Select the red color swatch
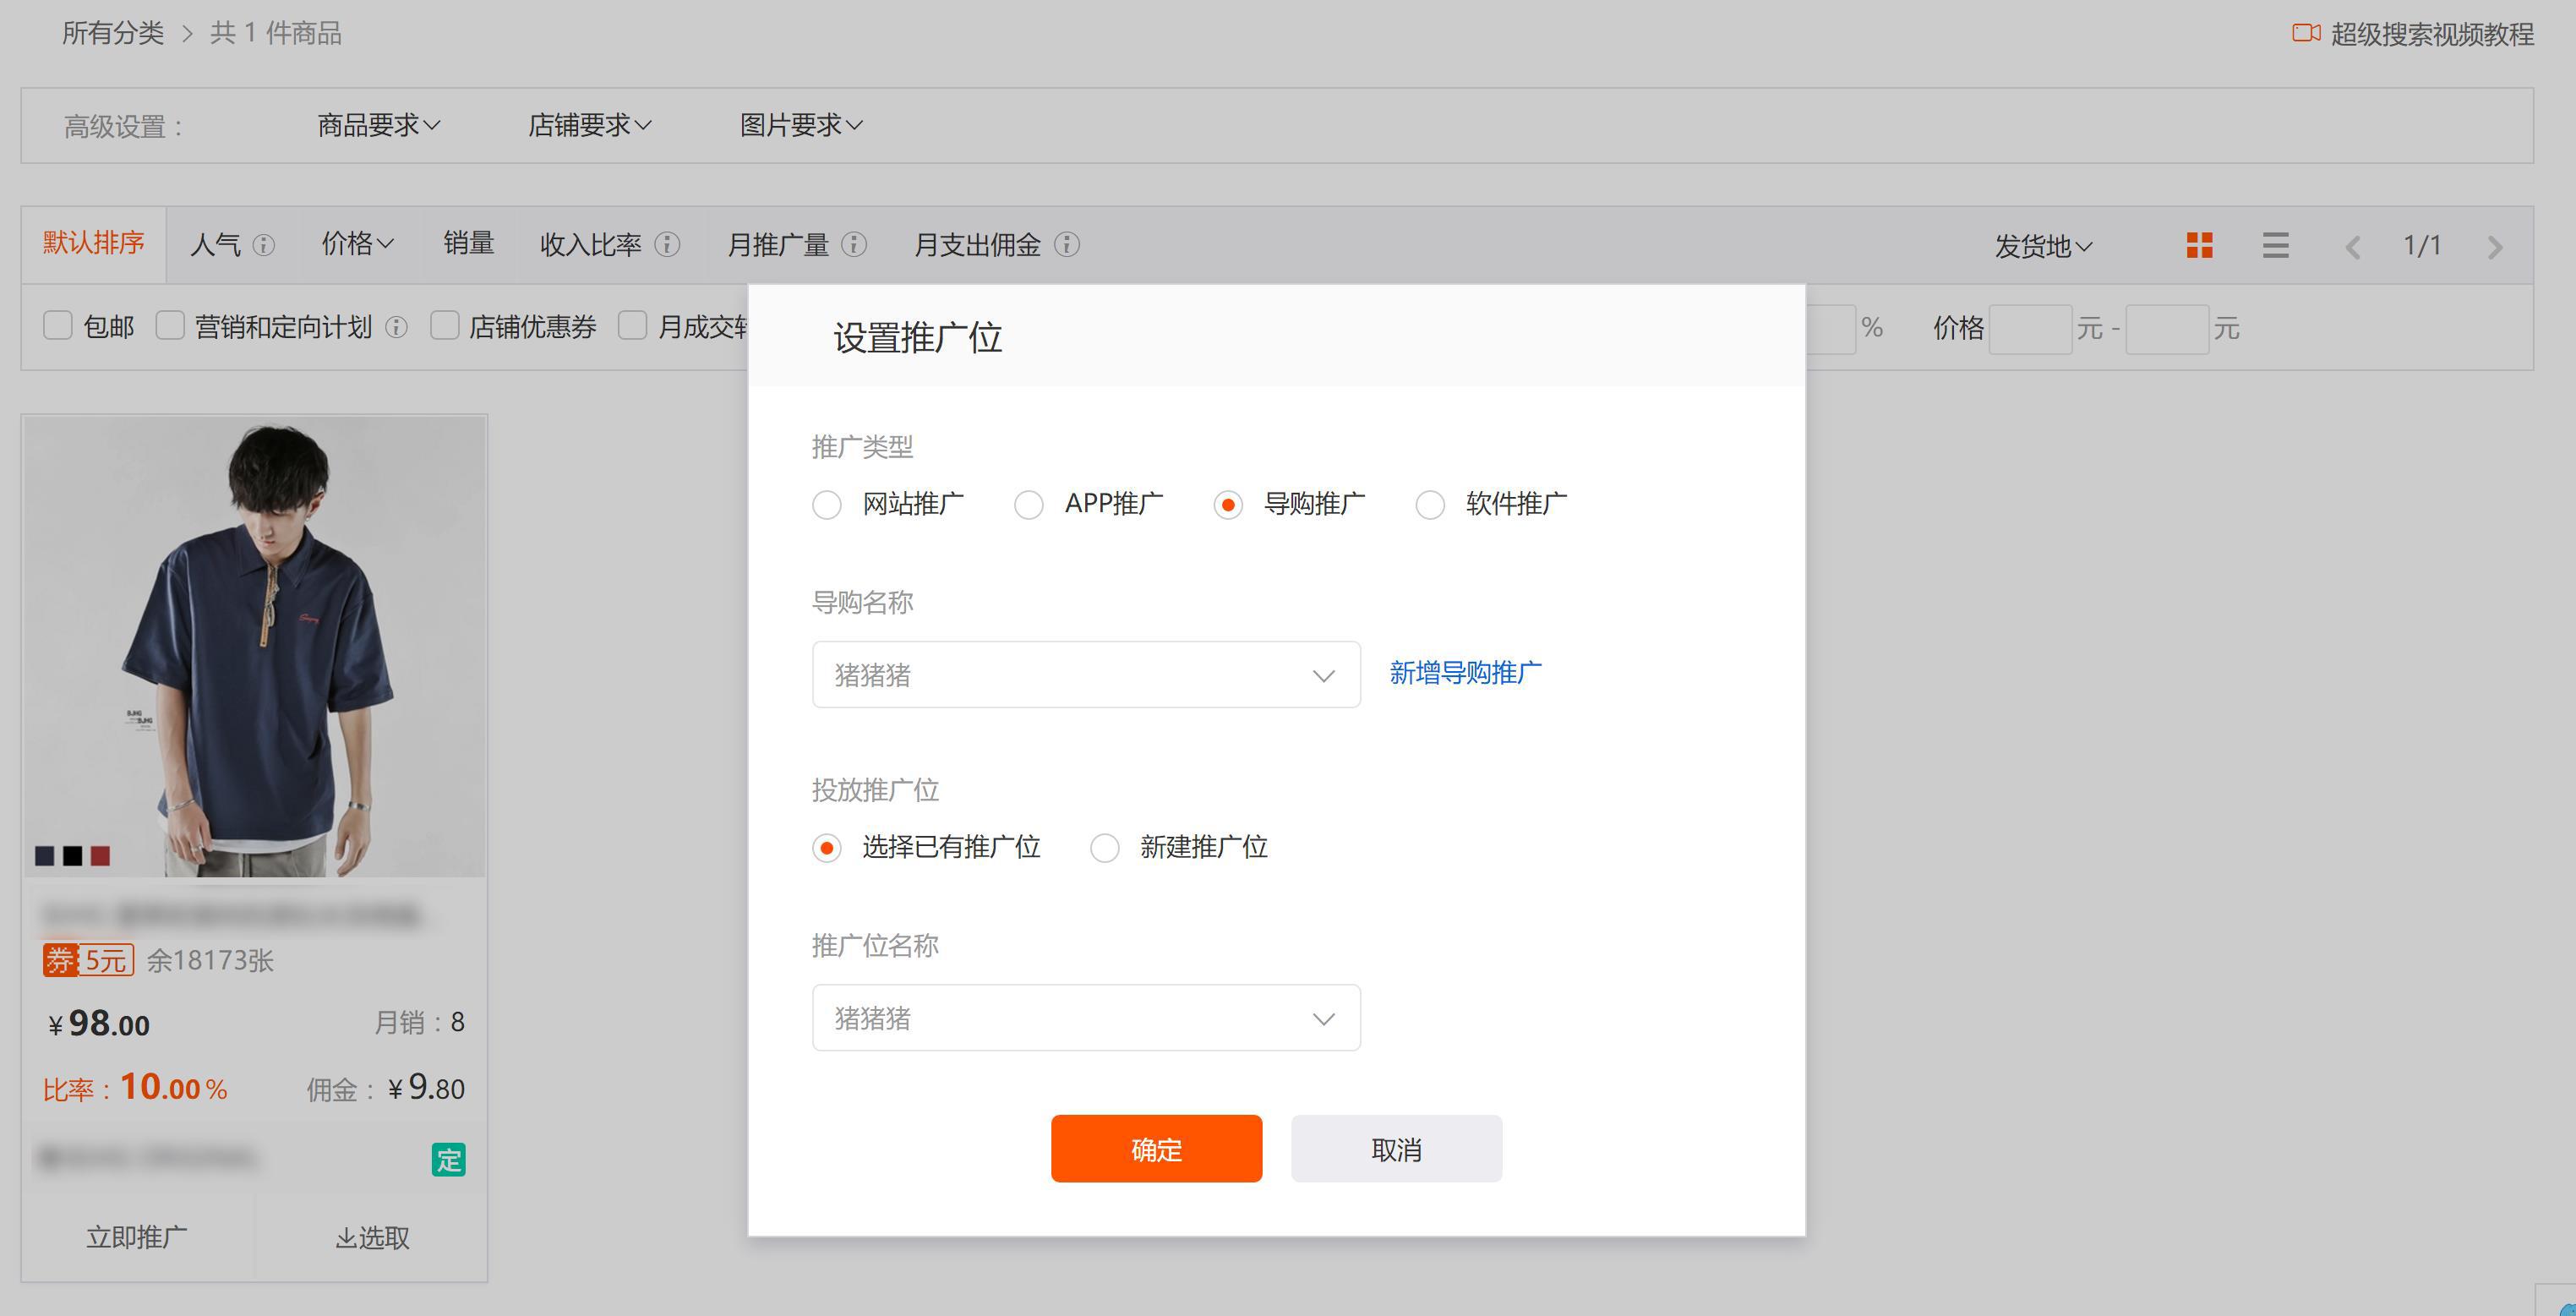2576x1316 pixels. tap(100, 856)
